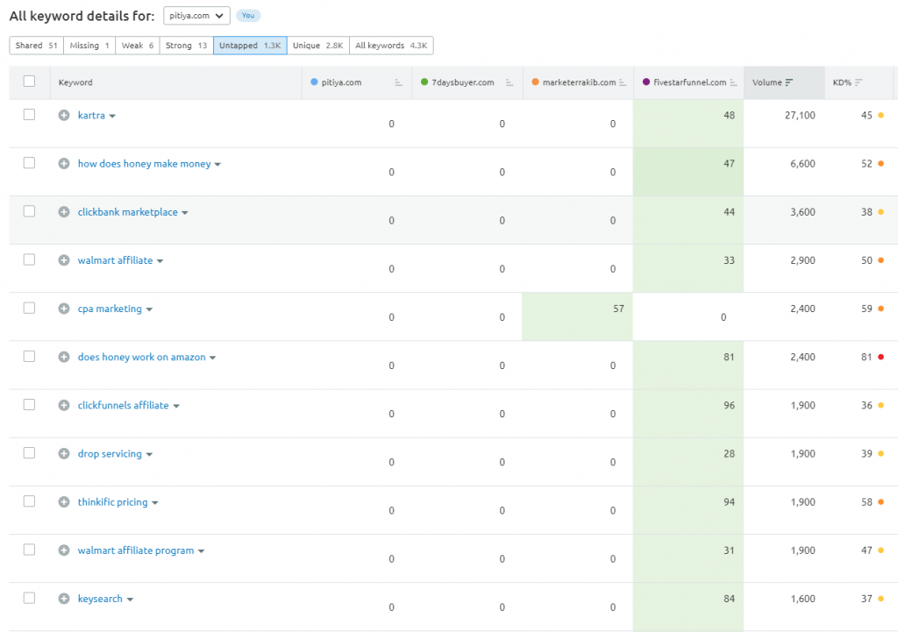Click the 'You' badge
The image size is (898, 632).
coord(248,16)
